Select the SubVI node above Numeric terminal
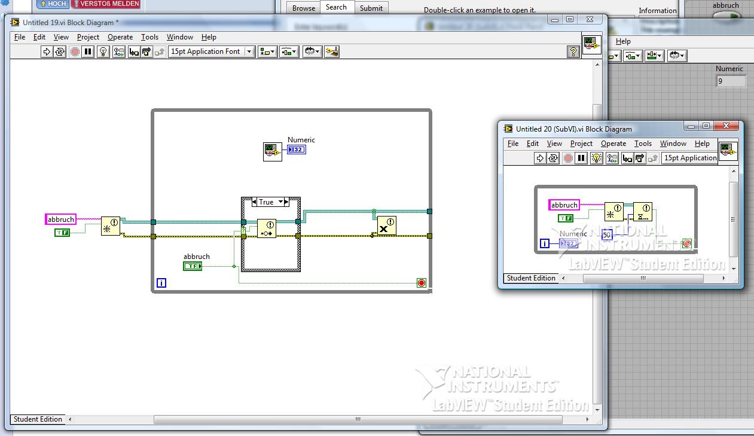The width and height of the screenshot is (754, 436). pyautogui.click(x=273, y=151)
